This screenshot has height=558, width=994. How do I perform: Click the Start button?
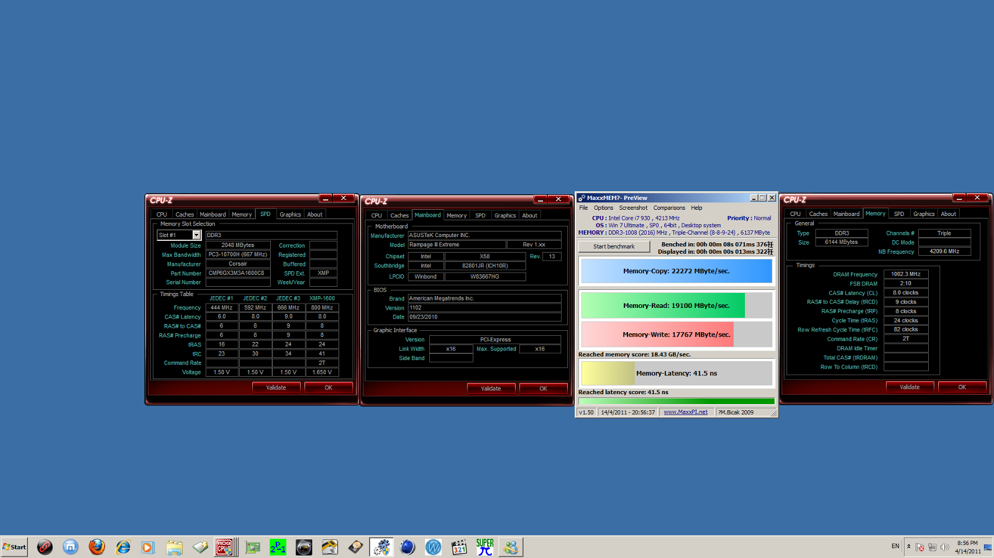pyautogui.click(x=14, y=547)
